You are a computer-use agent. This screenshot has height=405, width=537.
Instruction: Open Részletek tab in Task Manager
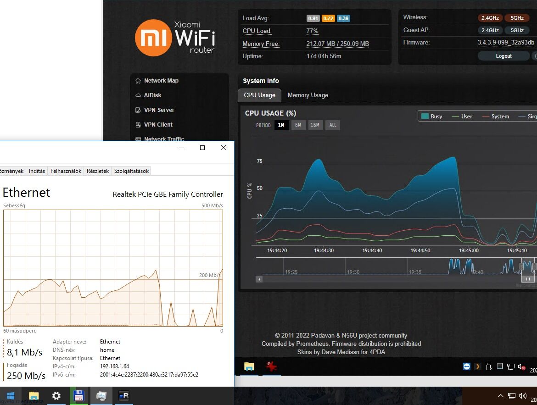pos(98,171)
